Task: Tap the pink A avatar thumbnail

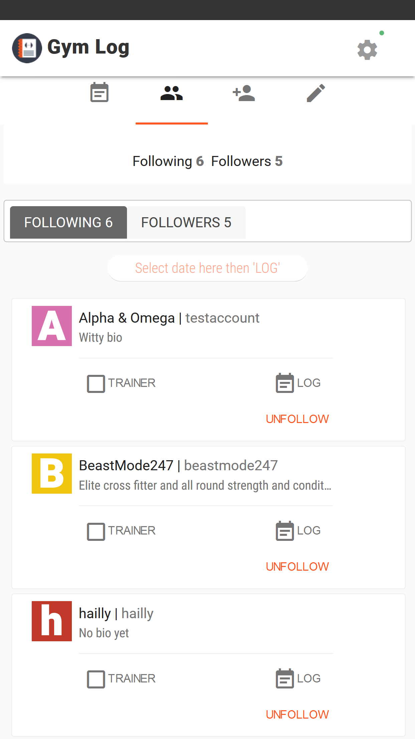Action: pyautogui.click(x=52, y=326)
